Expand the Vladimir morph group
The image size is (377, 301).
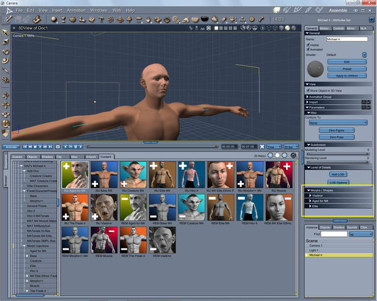(x=310, y=196)
